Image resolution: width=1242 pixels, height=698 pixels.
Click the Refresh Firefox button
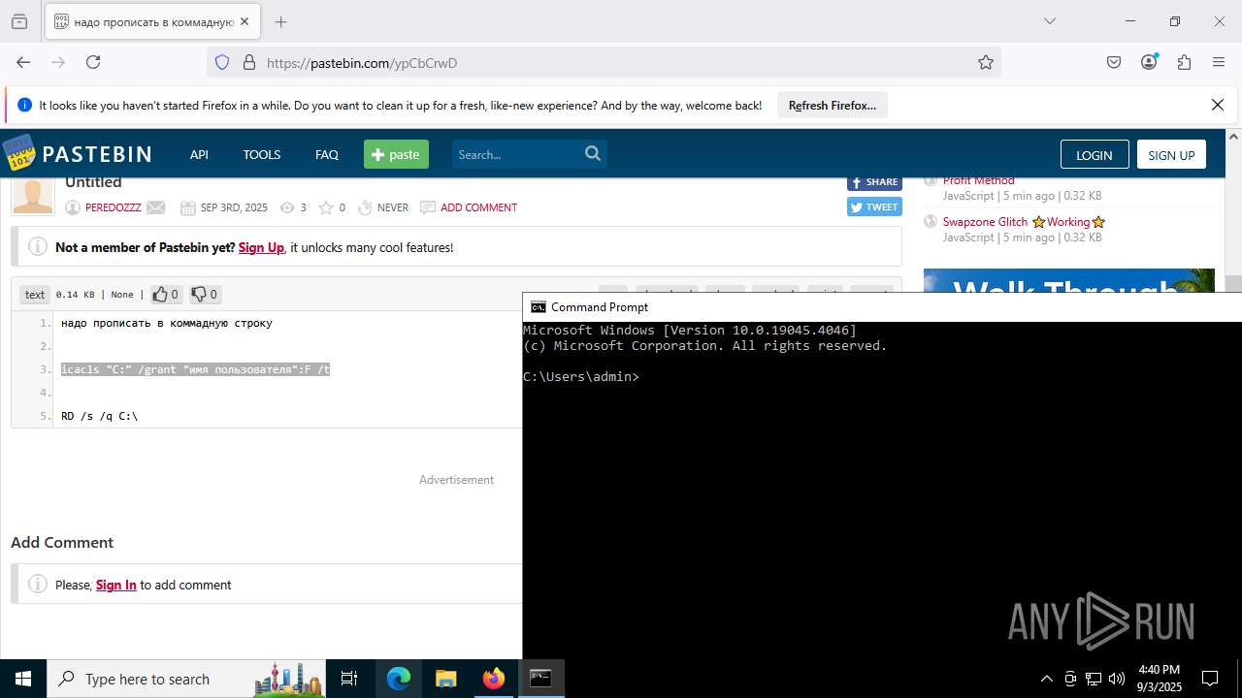(833, 105)
